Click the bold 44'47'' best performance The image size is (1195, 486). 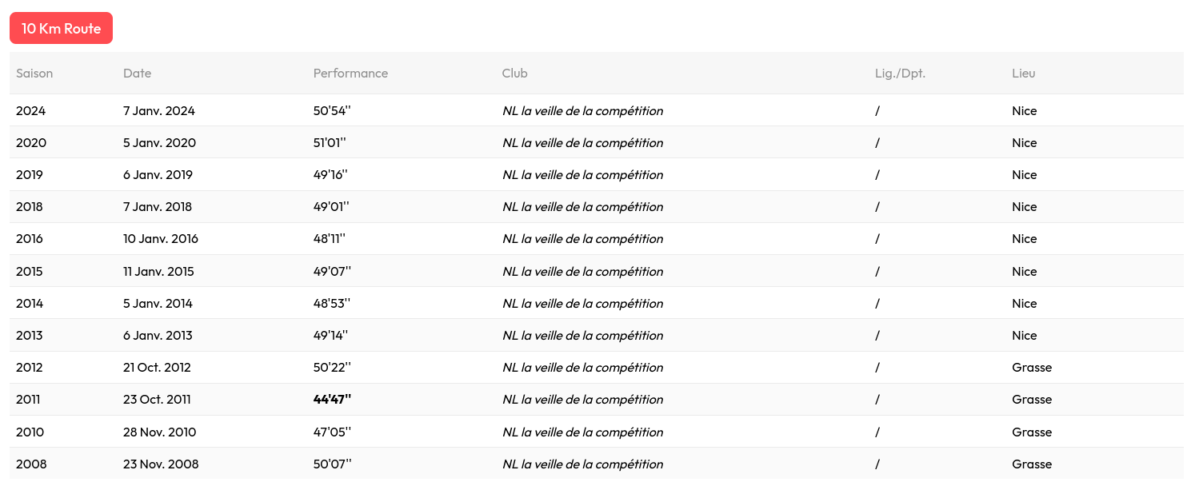332,400
